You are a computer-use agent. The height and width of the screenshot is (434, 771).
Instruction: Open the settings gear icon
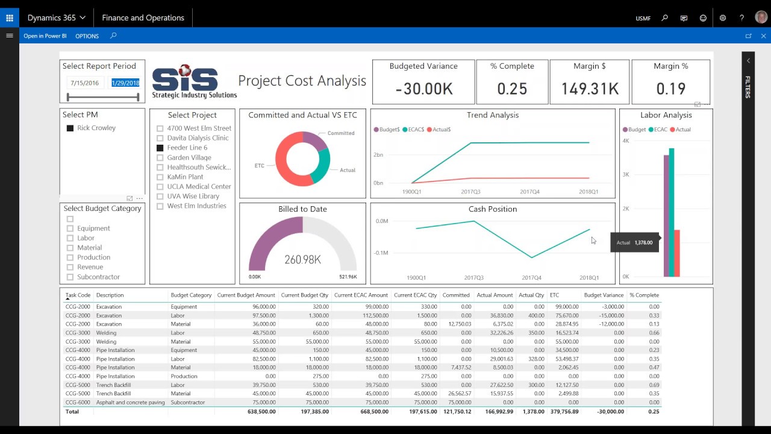(x=723, y=18)
